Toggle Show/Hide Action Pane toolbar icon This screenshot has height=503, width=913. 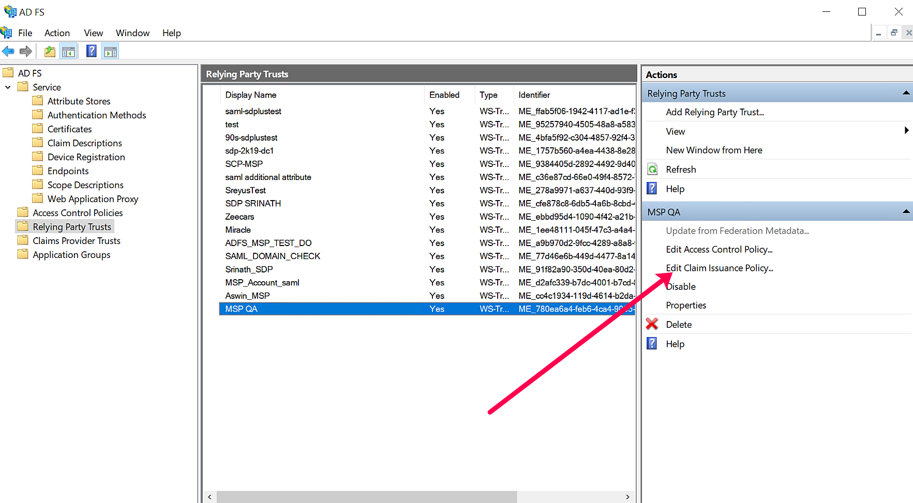click(110, 51)
